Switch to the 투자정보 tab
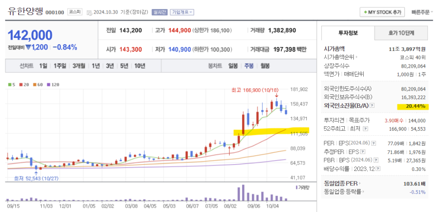The height and width of the screenshot is (212, 437). pyautogui.click(x=347, y=33)
